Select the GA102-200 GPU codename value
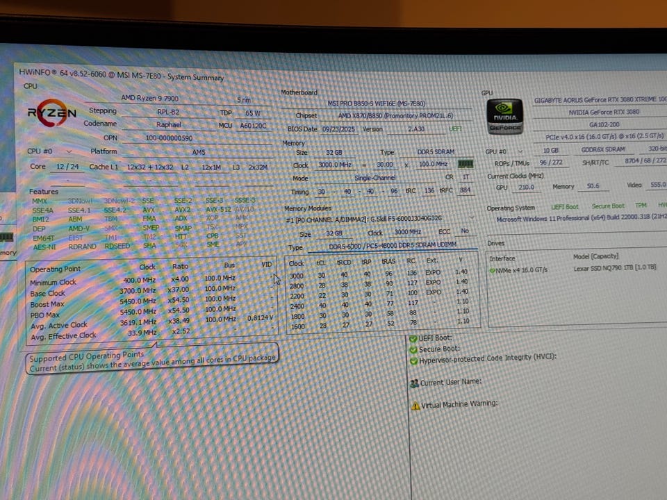Viewport: 667px width, 500px height. [x=604, y=124]
